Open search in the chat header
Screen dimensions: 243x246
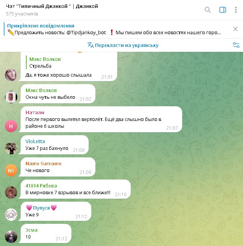point(208,10)
